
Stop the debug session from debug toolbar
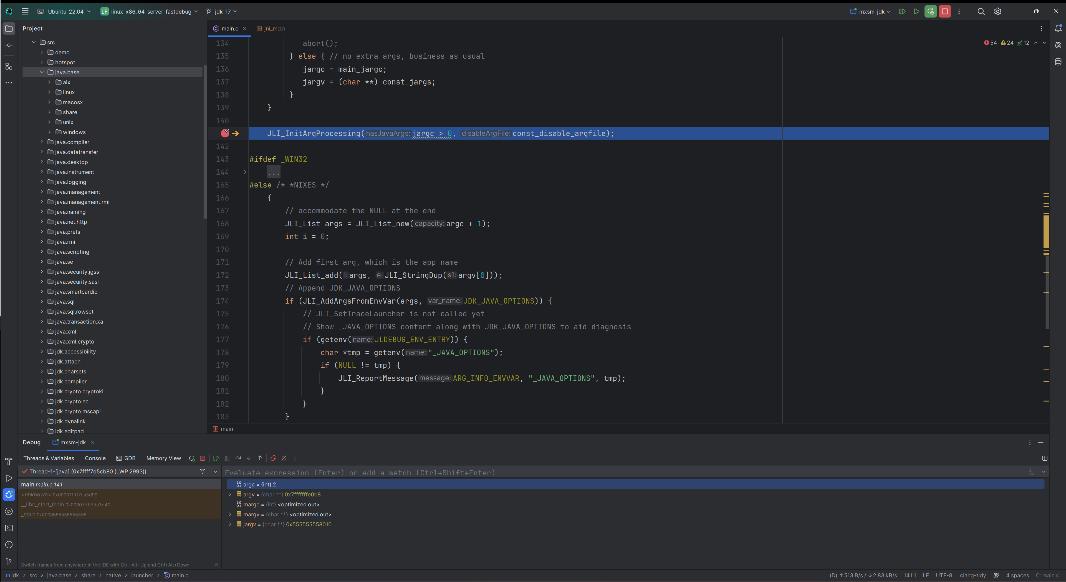202,458
